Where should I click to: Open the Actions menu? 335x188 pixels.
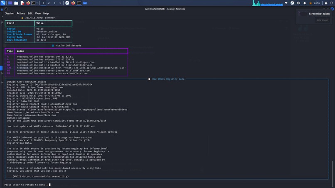click(21, 13)
